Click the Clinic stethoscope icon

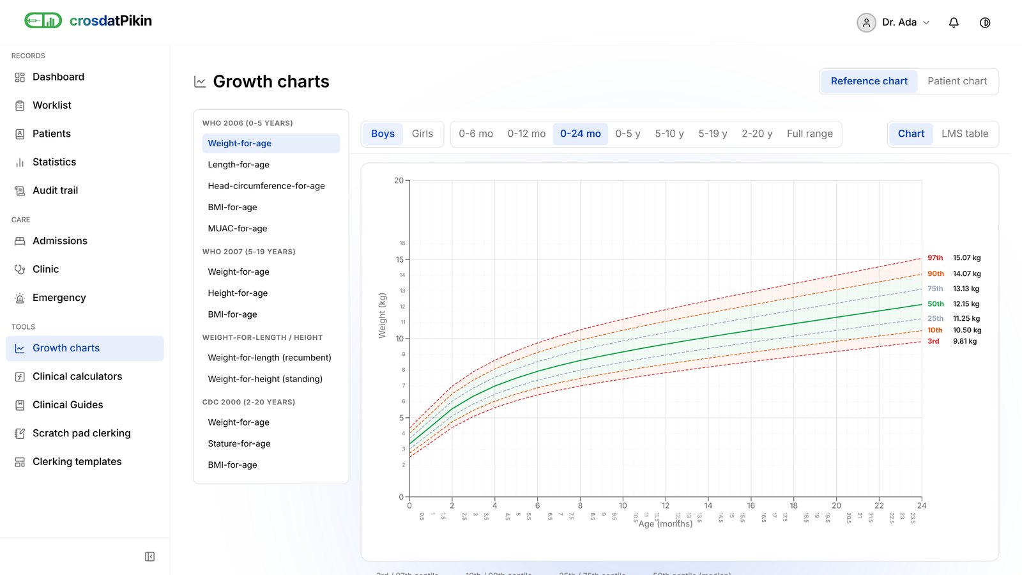point(20,270)
